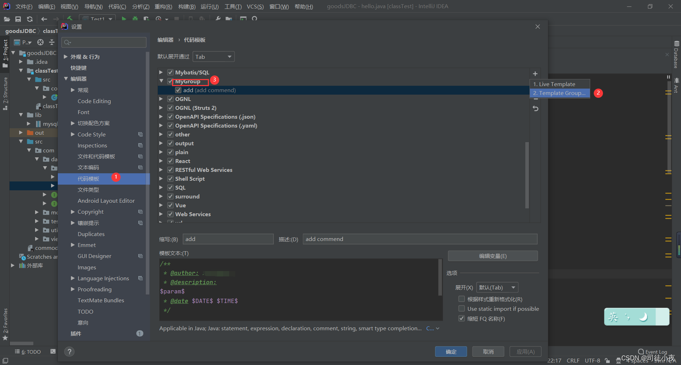
Task: Click the Save All toolbar icon
Action: (x=18, y=19)
